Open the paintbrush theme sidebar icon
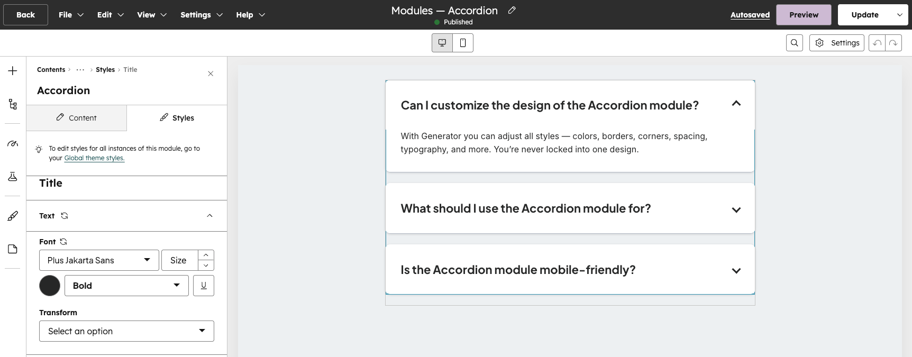The image size is (912, 357). point(13,216)
